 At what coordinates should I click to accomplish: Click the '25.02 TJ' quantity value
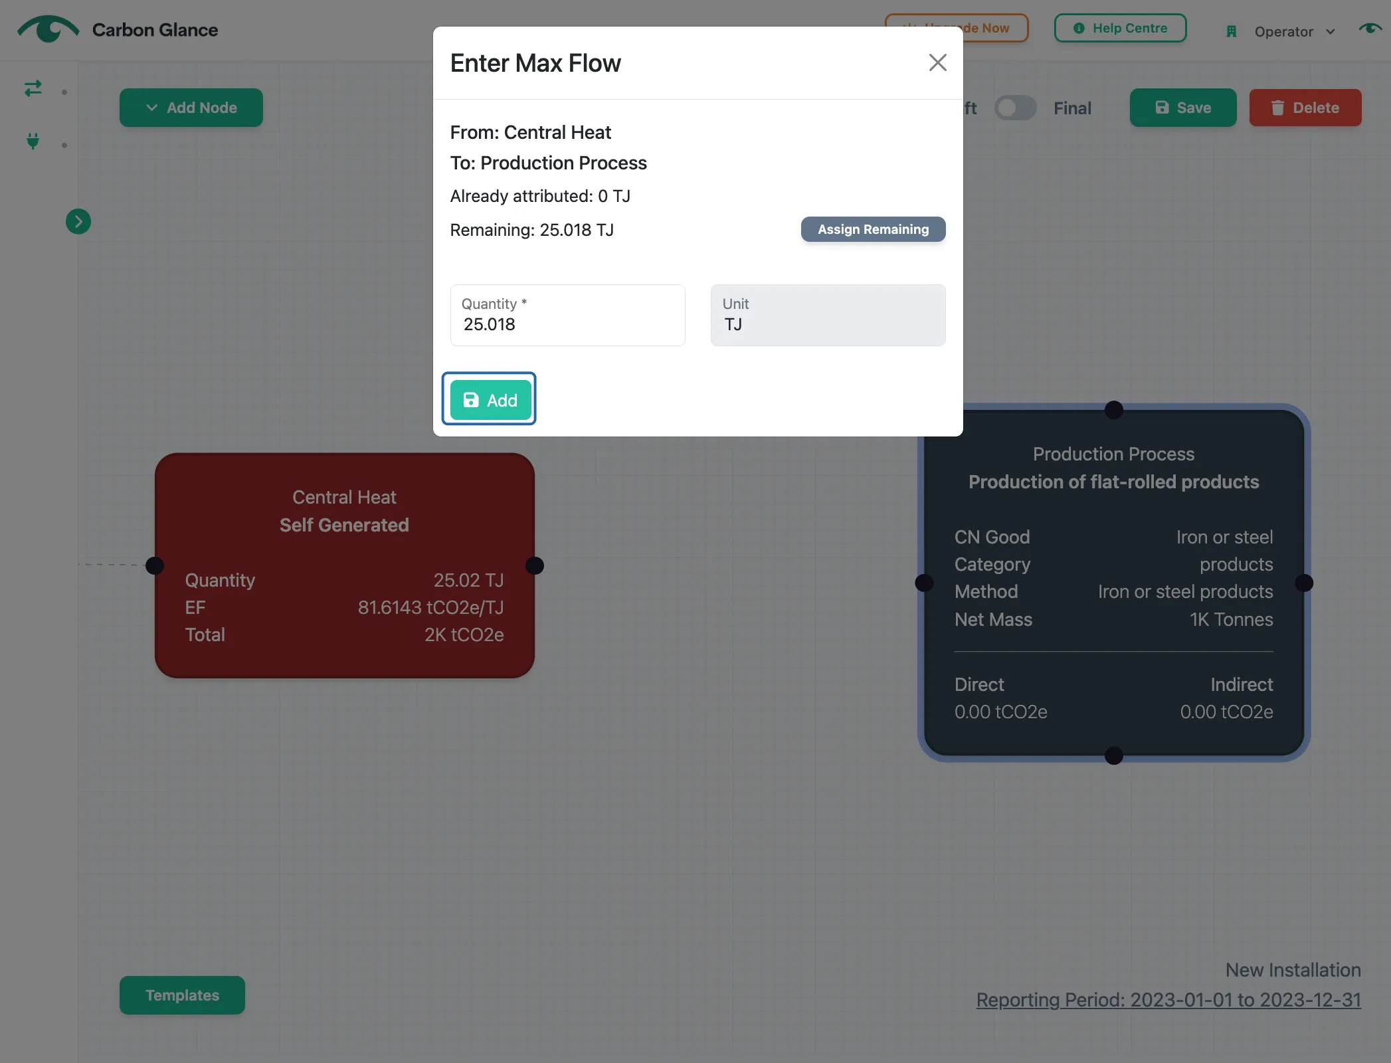468,580
